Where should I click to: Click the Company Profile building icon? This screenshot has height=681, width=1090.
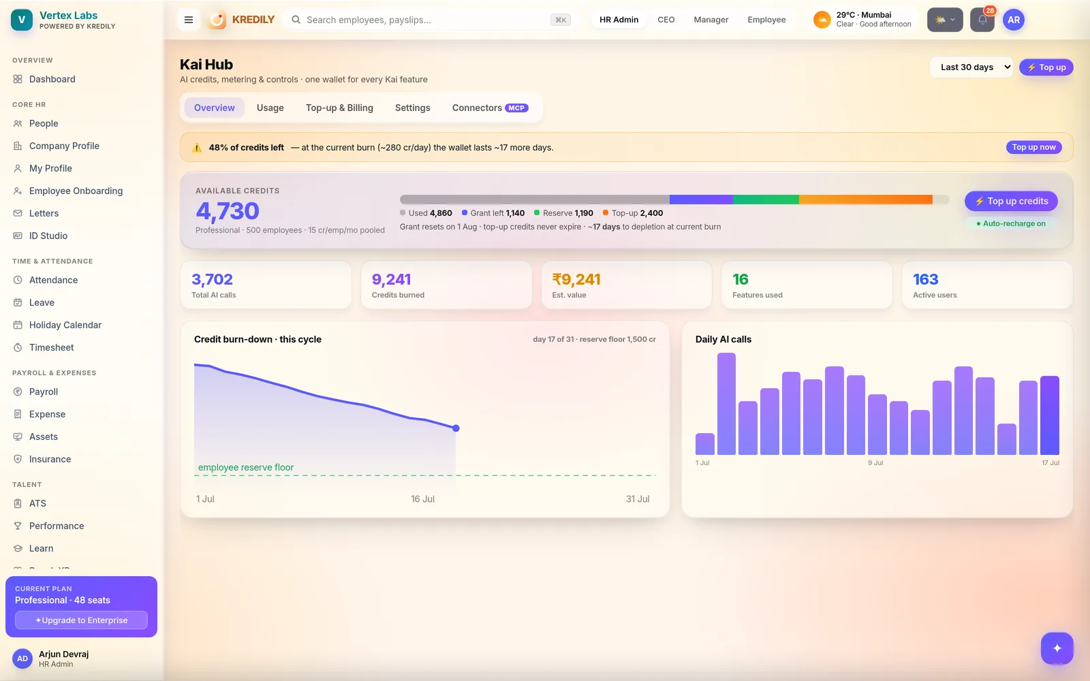click(x=18, y=146)
